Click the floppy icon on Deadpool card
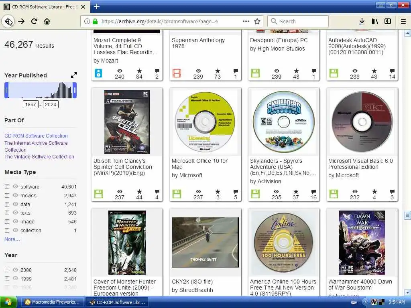The width and height of the screenshot is (411, 308). tap(255, 73)
